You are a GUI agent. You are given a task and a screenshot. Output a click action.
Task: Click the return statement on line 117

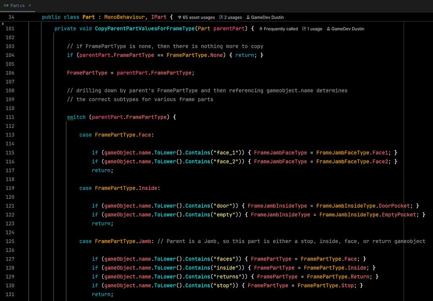[x=102, y=171]
